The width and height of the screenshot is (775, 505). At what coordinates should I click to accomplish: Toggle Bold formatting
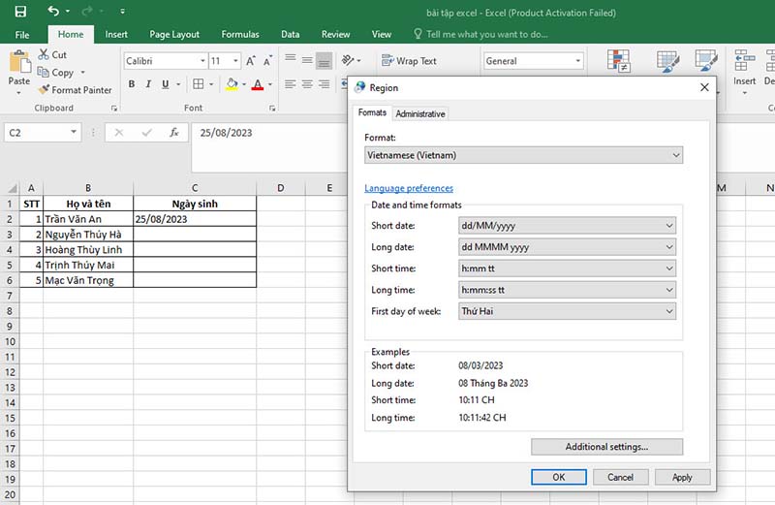[132, 84]
